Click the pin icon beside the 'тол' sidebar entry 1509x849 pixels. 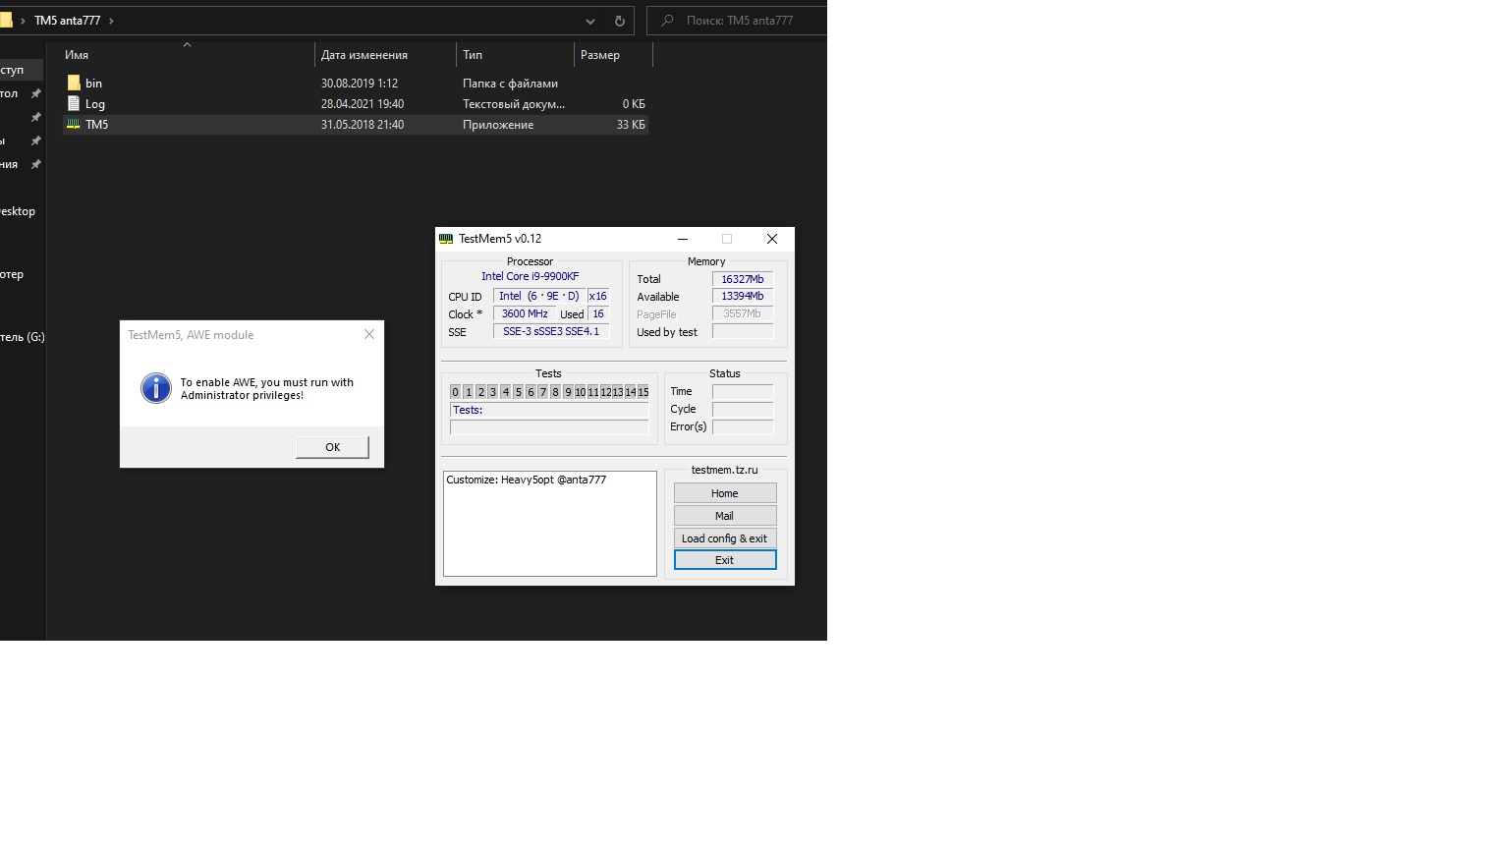[36, 93]
